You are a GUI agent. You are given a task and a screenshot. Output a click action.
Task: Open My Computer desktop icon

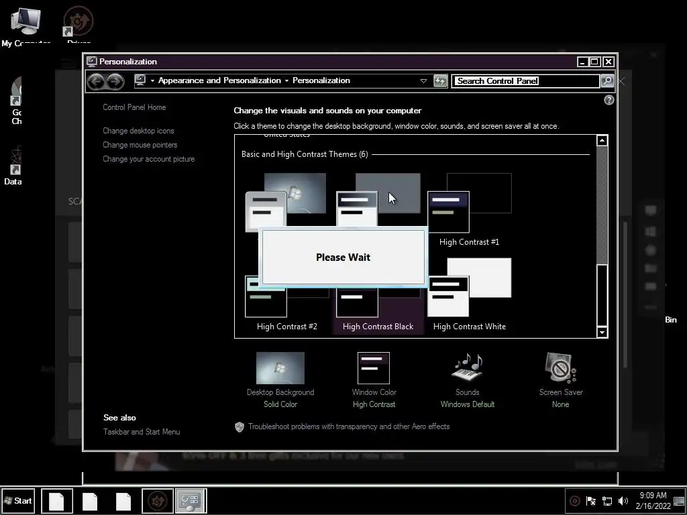point(26,26)
